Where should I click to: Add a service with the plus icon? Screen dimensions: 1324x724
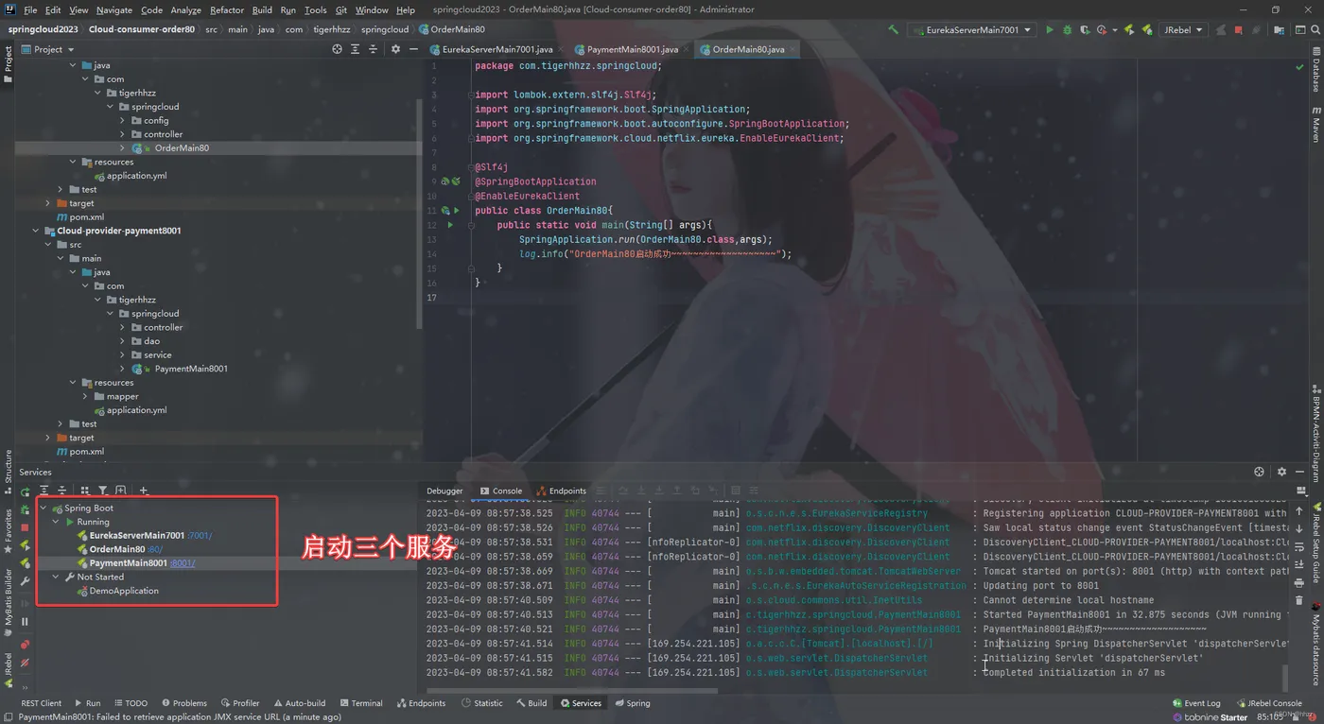[144, 491]
